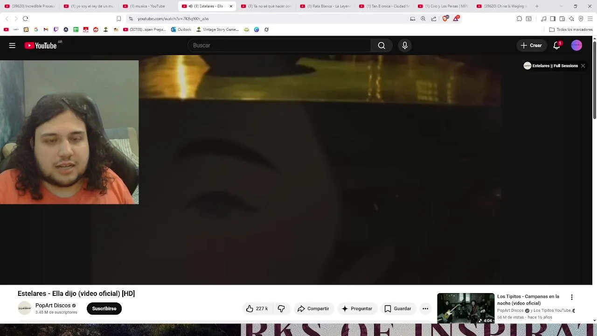Open a new browser tab
Viewport: 597px width, 336px height.
[537, 6]
